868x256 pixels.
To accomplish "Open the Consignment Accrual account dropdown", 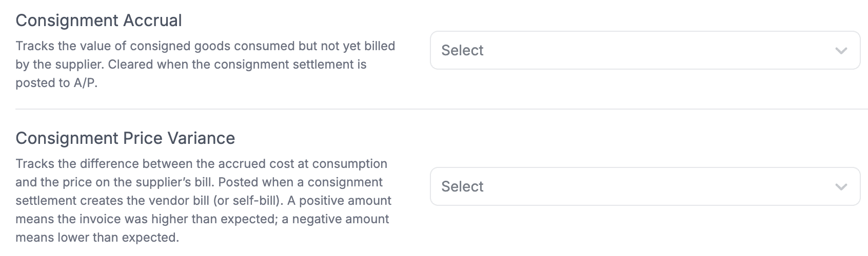I will [x=644, y=50].
